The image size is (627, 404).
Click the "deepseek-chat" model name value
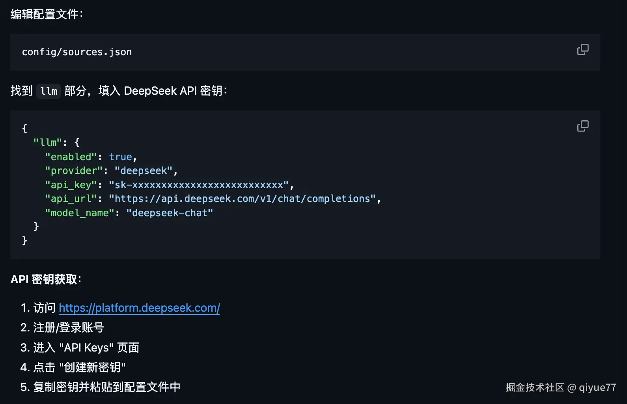tap(170, 213)
